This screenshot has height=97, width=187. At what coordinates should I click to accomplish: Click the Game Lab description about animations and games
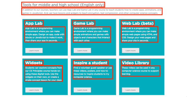pos(92,34)
